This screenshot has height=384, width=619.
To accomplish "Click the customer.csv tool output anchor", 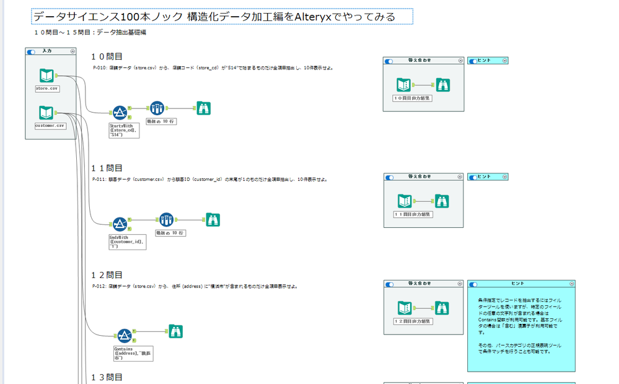I will [56, 113].
